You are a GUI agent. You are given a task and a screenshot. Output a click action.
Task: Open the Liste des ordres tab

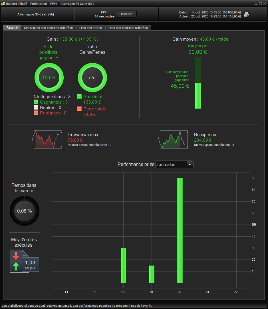(x=91, y=28)
